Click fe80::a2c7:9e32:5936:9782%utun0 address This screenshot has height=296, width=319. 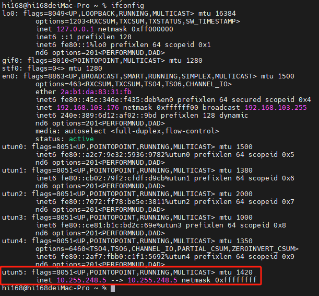pyautogui.click(x=125, y=155)
